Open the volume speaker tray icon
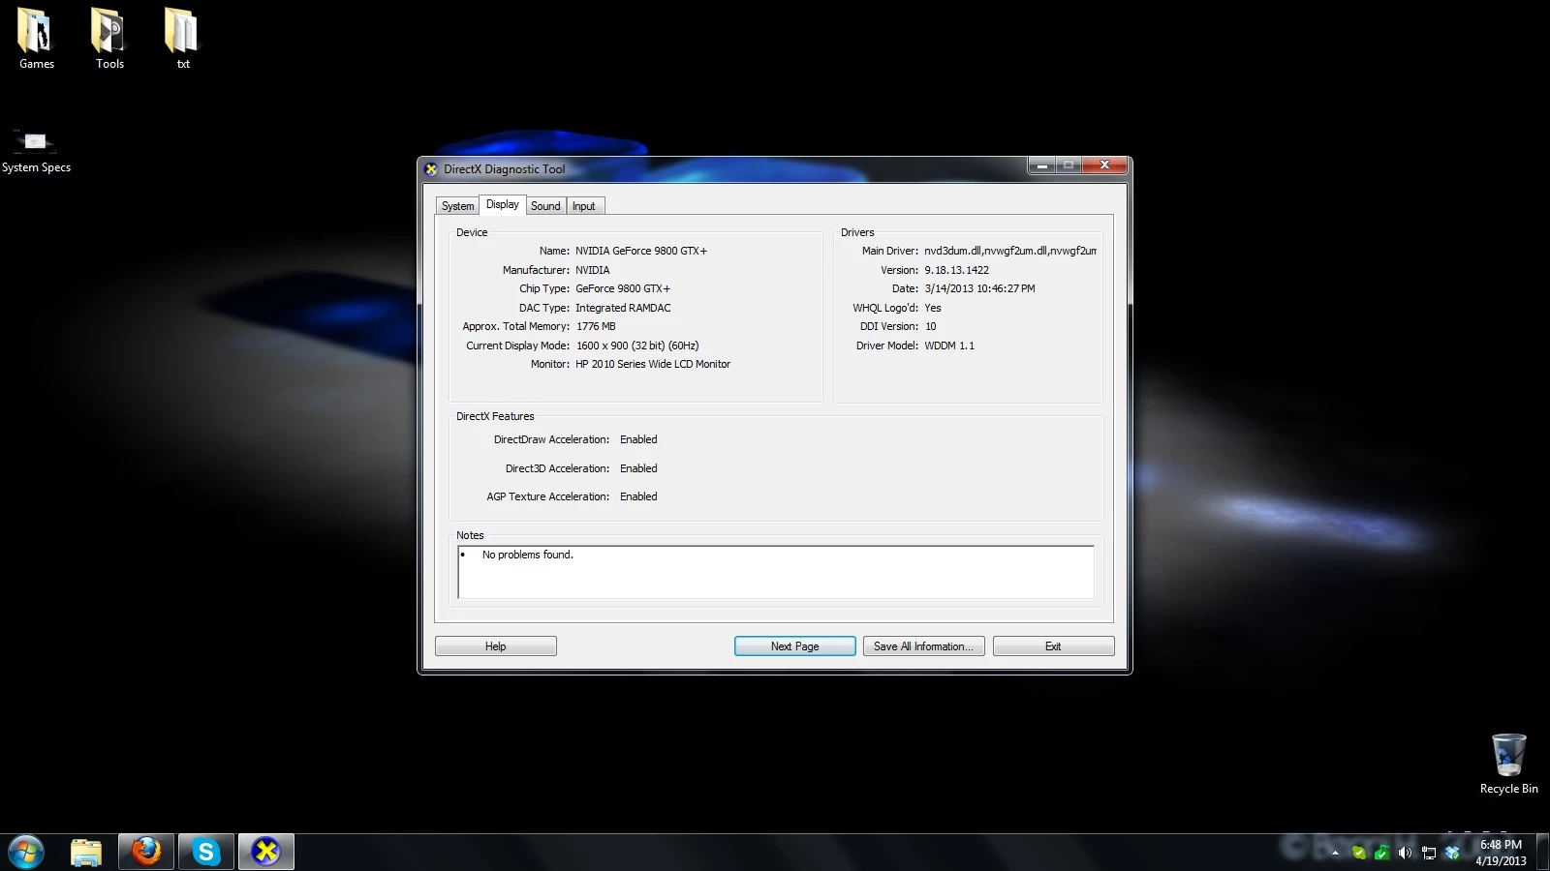Viewport: 1550px width, 871px height. 1405,853
